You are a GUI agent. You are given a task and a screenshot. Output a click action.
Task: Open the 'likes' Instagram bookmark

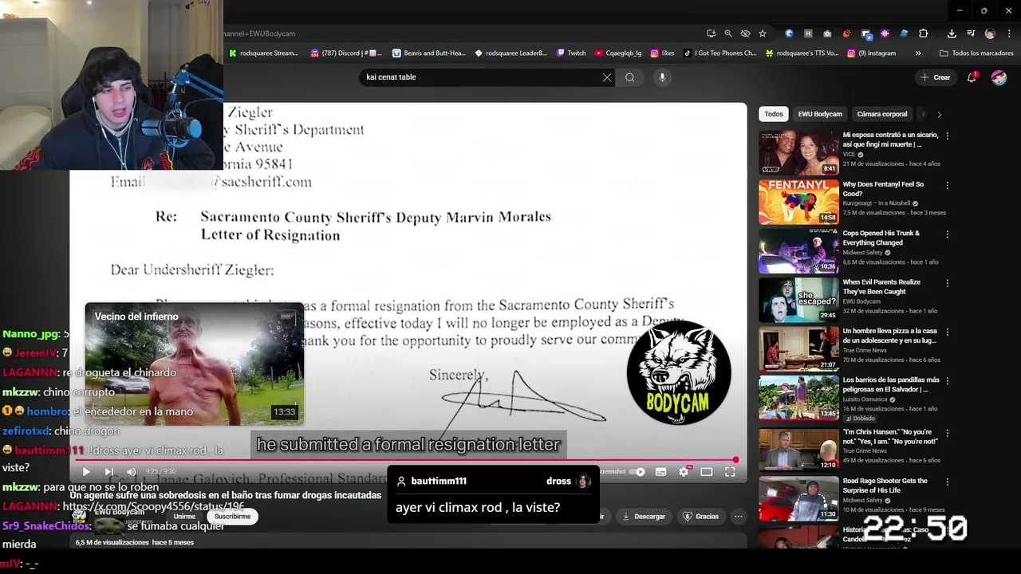tap(662, 53)
